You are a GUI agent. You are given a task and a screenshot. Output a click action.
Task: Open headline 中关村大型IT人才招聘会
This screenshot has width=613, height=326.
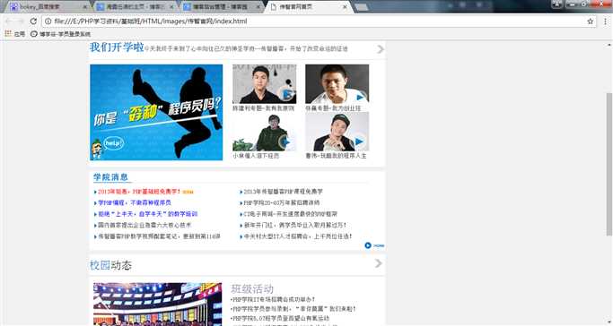coord(298,236)
